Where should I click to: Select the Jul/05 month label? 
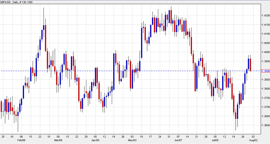coord(215,140)
